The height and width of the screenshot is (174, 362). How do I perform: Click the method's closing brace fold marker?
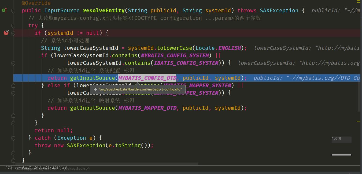click(x=13, y=161)
